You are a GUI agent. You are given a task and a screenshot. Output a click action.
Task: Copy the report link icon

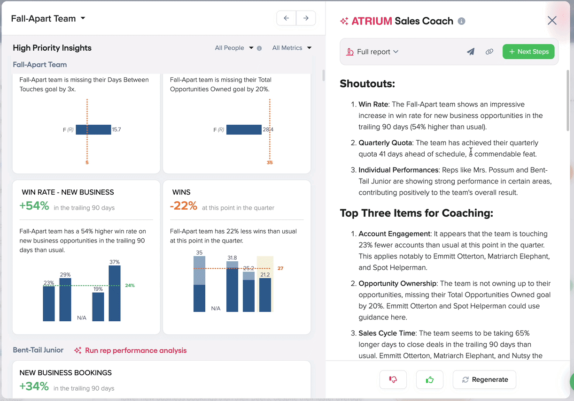click(x=489, y=52)
